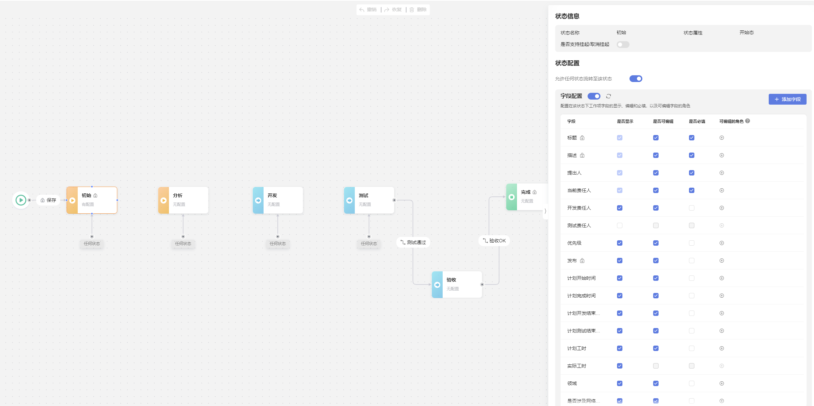Add editable role for 优先级 field
The image size is (814, 406).
click(721, 243)
